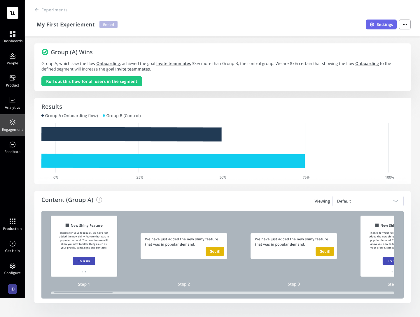The height and width of the screenshot is (317, 420).
Task: Click the info icon beside Content (Group A)
Action: pyautogui.click(x=99, y=200)
